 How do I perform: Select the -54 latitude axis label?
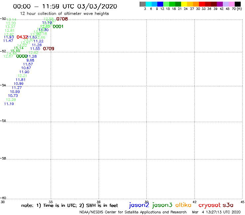[x=3, y=85]
